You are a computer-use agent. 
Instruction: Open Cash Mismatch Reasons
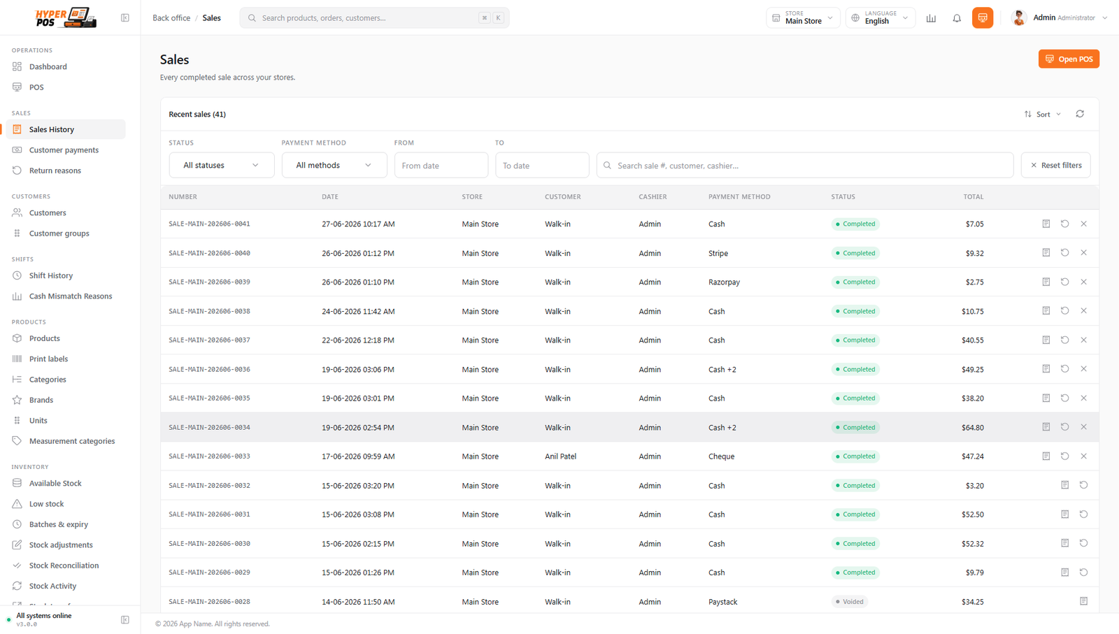click(x=66, y=296)
